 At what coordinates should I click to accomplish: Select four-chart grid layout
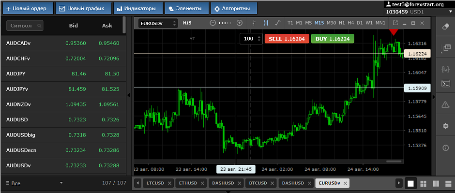[423, 183]
